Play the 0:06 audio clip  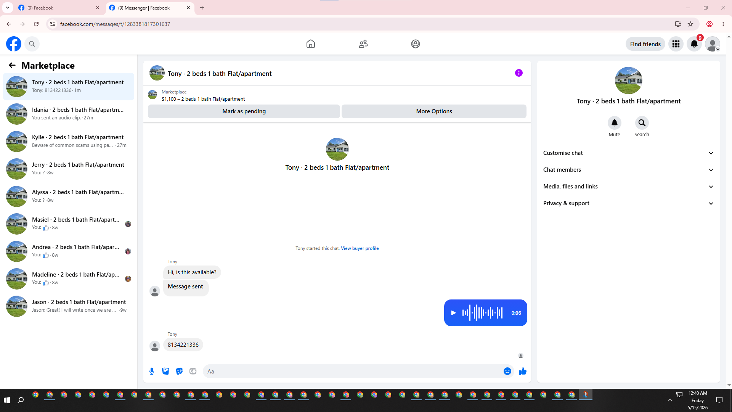[453, 313]
